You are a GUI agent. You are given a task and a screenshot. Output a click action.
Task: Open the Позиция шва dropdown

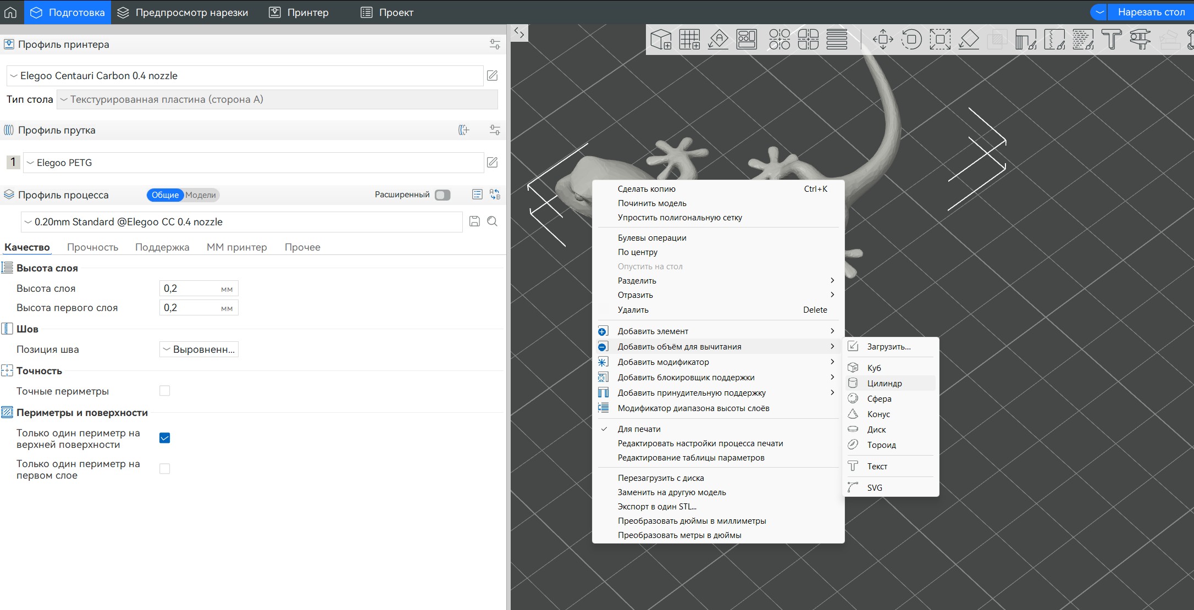199,350
